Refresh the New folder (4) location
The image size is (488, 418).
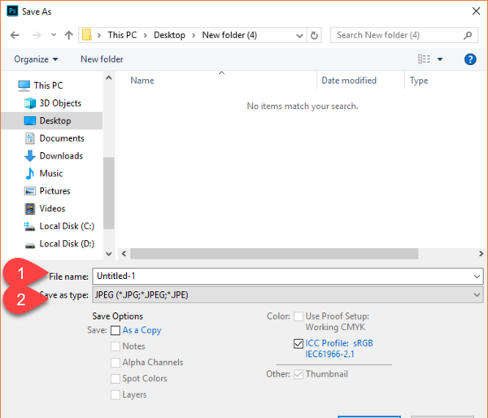click(314, 35)
